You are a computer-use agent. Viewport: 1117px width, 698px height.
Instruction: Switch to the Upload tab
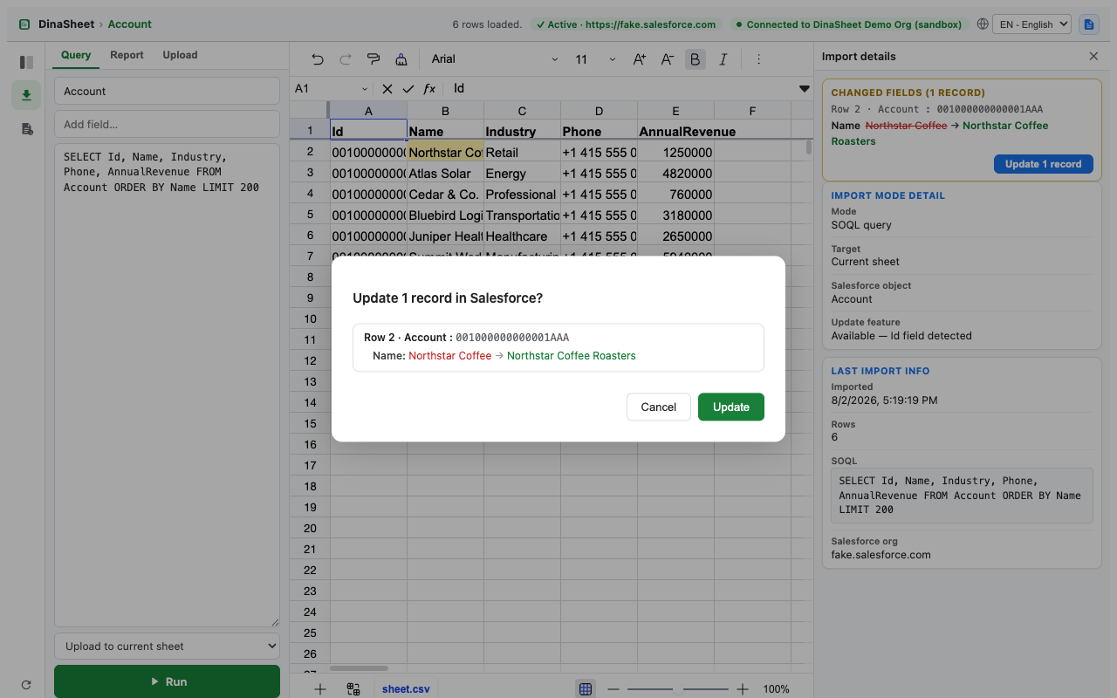[x=180, y=55]
